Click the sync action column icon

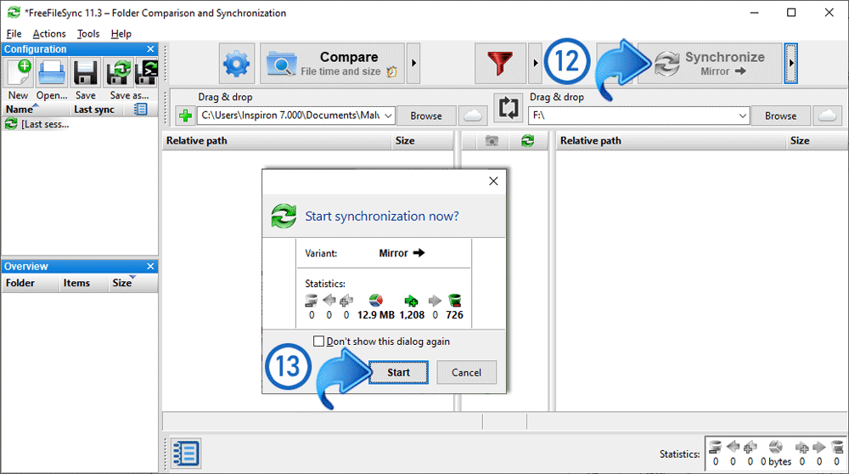pos(527,141)
